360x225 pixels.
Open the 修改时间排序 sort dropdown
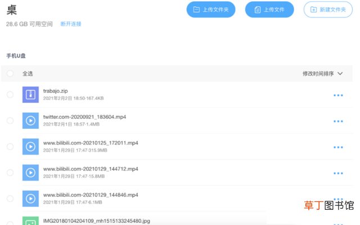click(x=322, y=74)
